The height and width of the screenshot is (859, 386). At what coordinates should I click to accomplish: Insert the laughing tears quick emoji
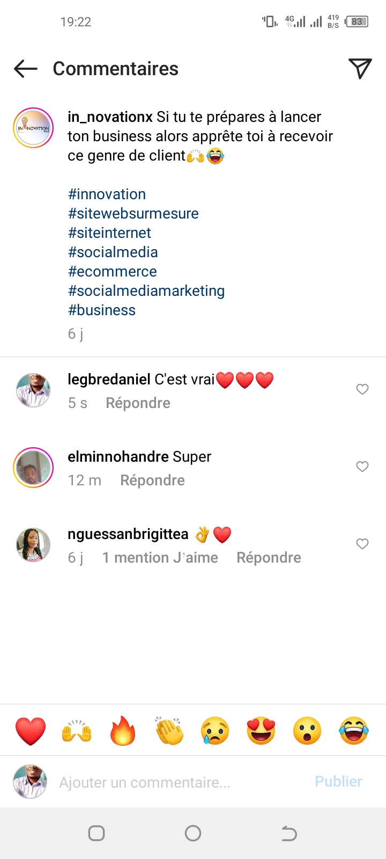(353, 731)
